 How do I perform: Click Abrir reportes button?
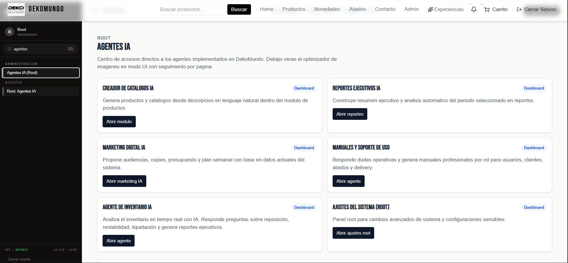click(350, 114)
